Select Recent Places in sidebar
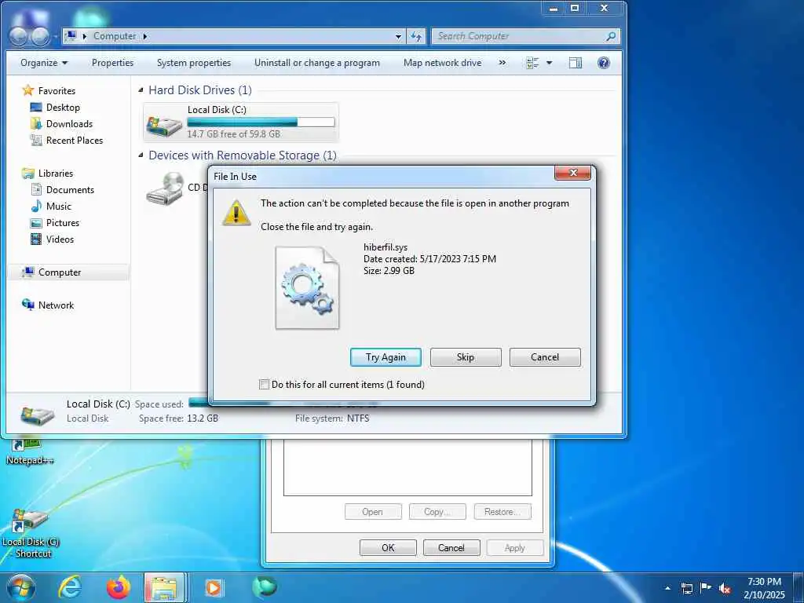 click(75, 140)
